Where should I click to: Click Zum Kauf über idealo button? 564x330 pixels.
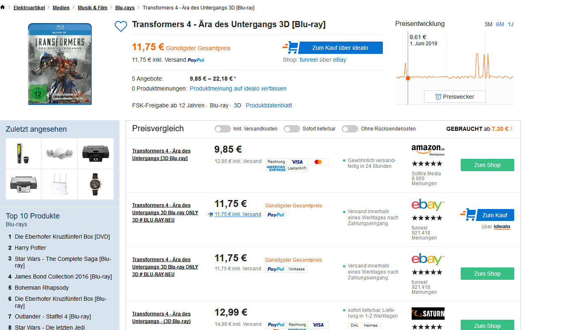point(340,48)
